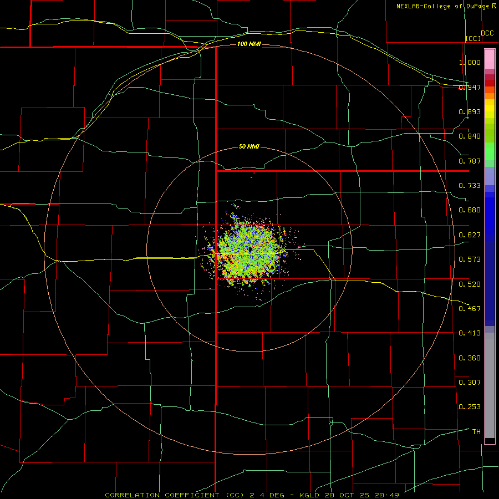Select the 0.893 scale value
499x499 pixels.
coord(470,111)
